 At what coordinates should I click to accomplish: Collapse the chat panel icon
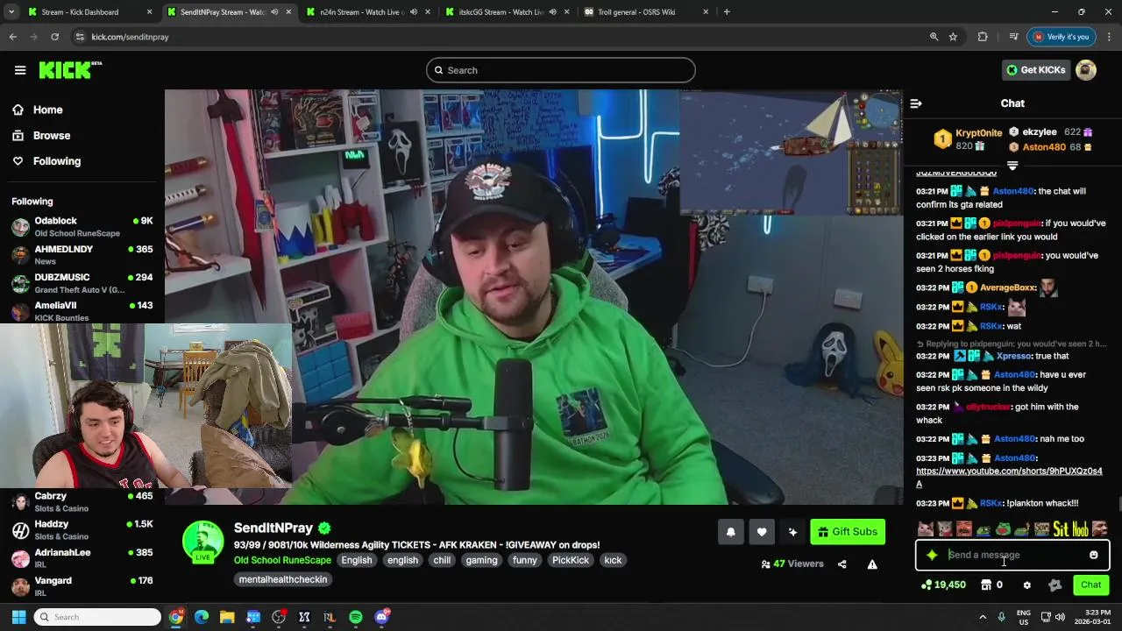916,103
